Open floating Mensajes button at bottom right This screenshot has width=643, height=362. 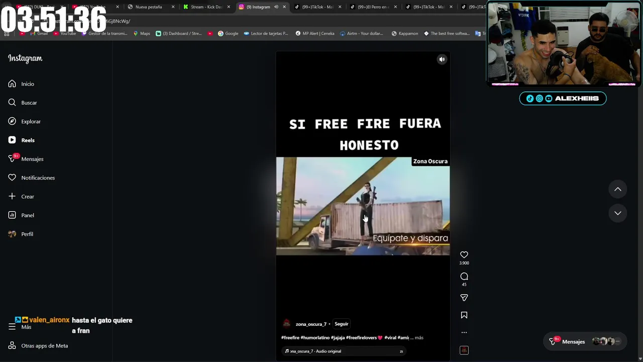(x=585, y=342)
